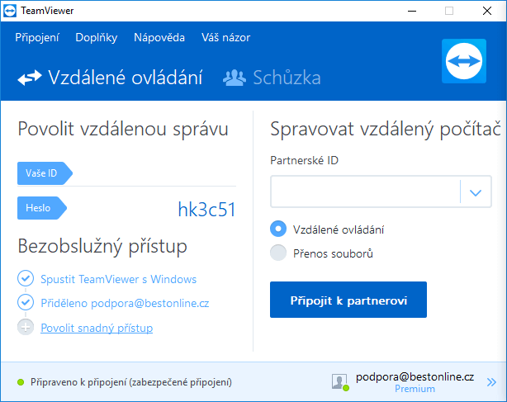The width and height of the screenshot is (507, 402).
Task: Open the Váš názor menu
Action: coord(226,38)
